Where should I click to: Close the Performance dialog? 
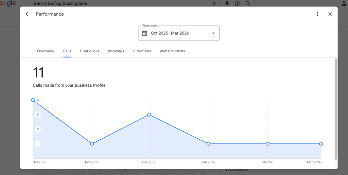click(330, 14)
